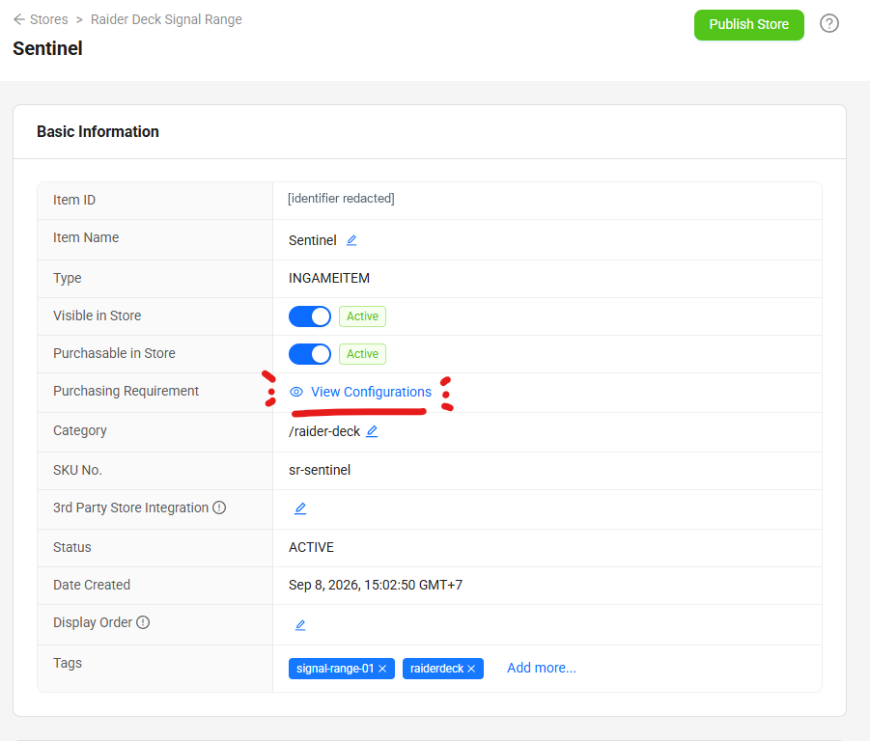Click the Publish Store button
870x741 pixels.
pyautogui.click(x=748, y=24)
